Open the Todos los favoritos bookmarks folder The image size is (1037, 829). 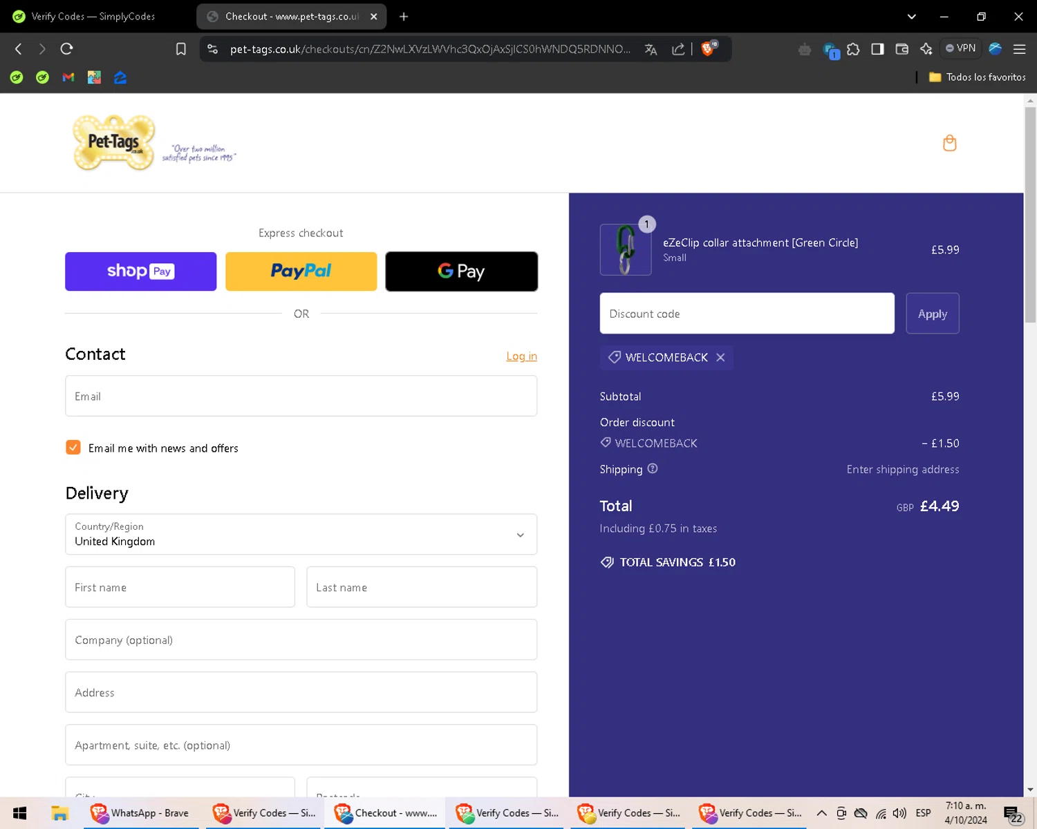[977, 77]
